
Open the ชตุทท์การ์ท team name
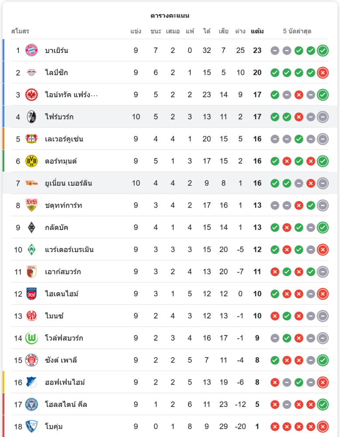pyautogui.click(x=63, y=205)
